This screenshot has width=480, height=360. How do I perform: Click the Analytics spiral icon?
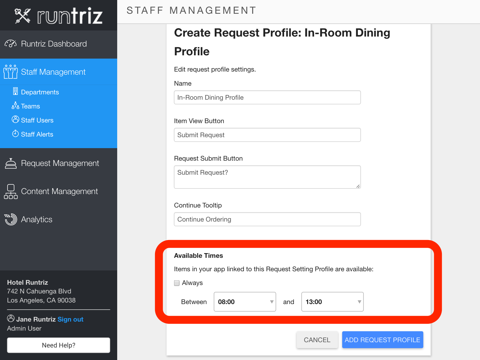tap(11, 219)
